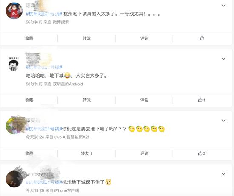Screen dimensions: 234x196
Task: Open avatar of child in red shirt
Action: (14, 11)
